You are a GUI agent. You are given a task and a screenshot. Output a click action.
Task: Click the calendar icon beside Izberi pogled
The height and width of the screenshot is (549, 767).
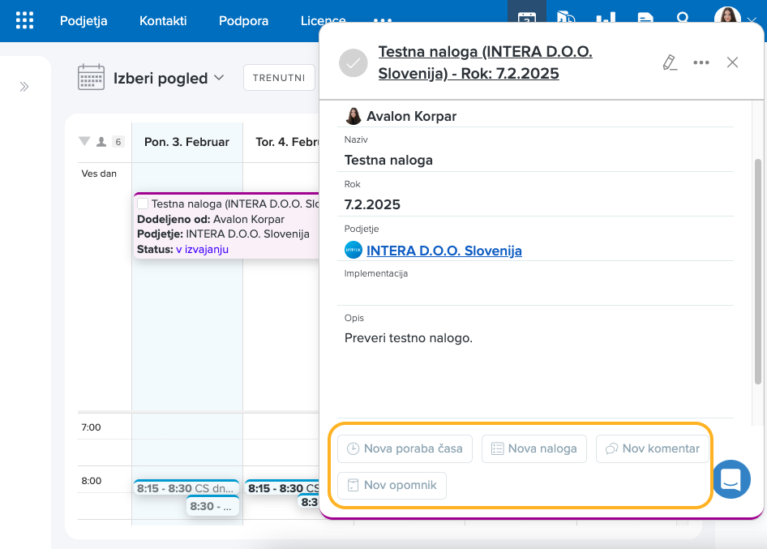coord(91,78)
